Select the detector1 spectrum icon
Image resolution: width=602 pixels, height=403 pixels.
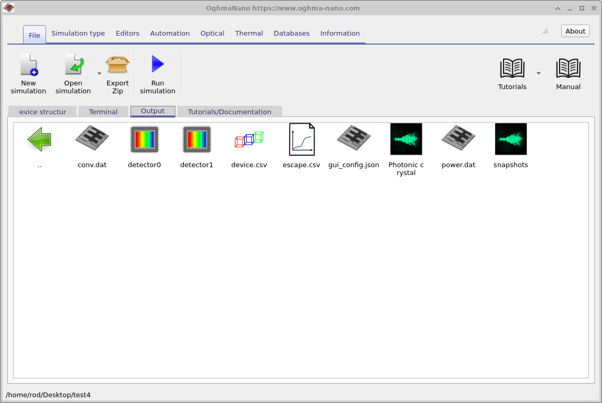197,139
